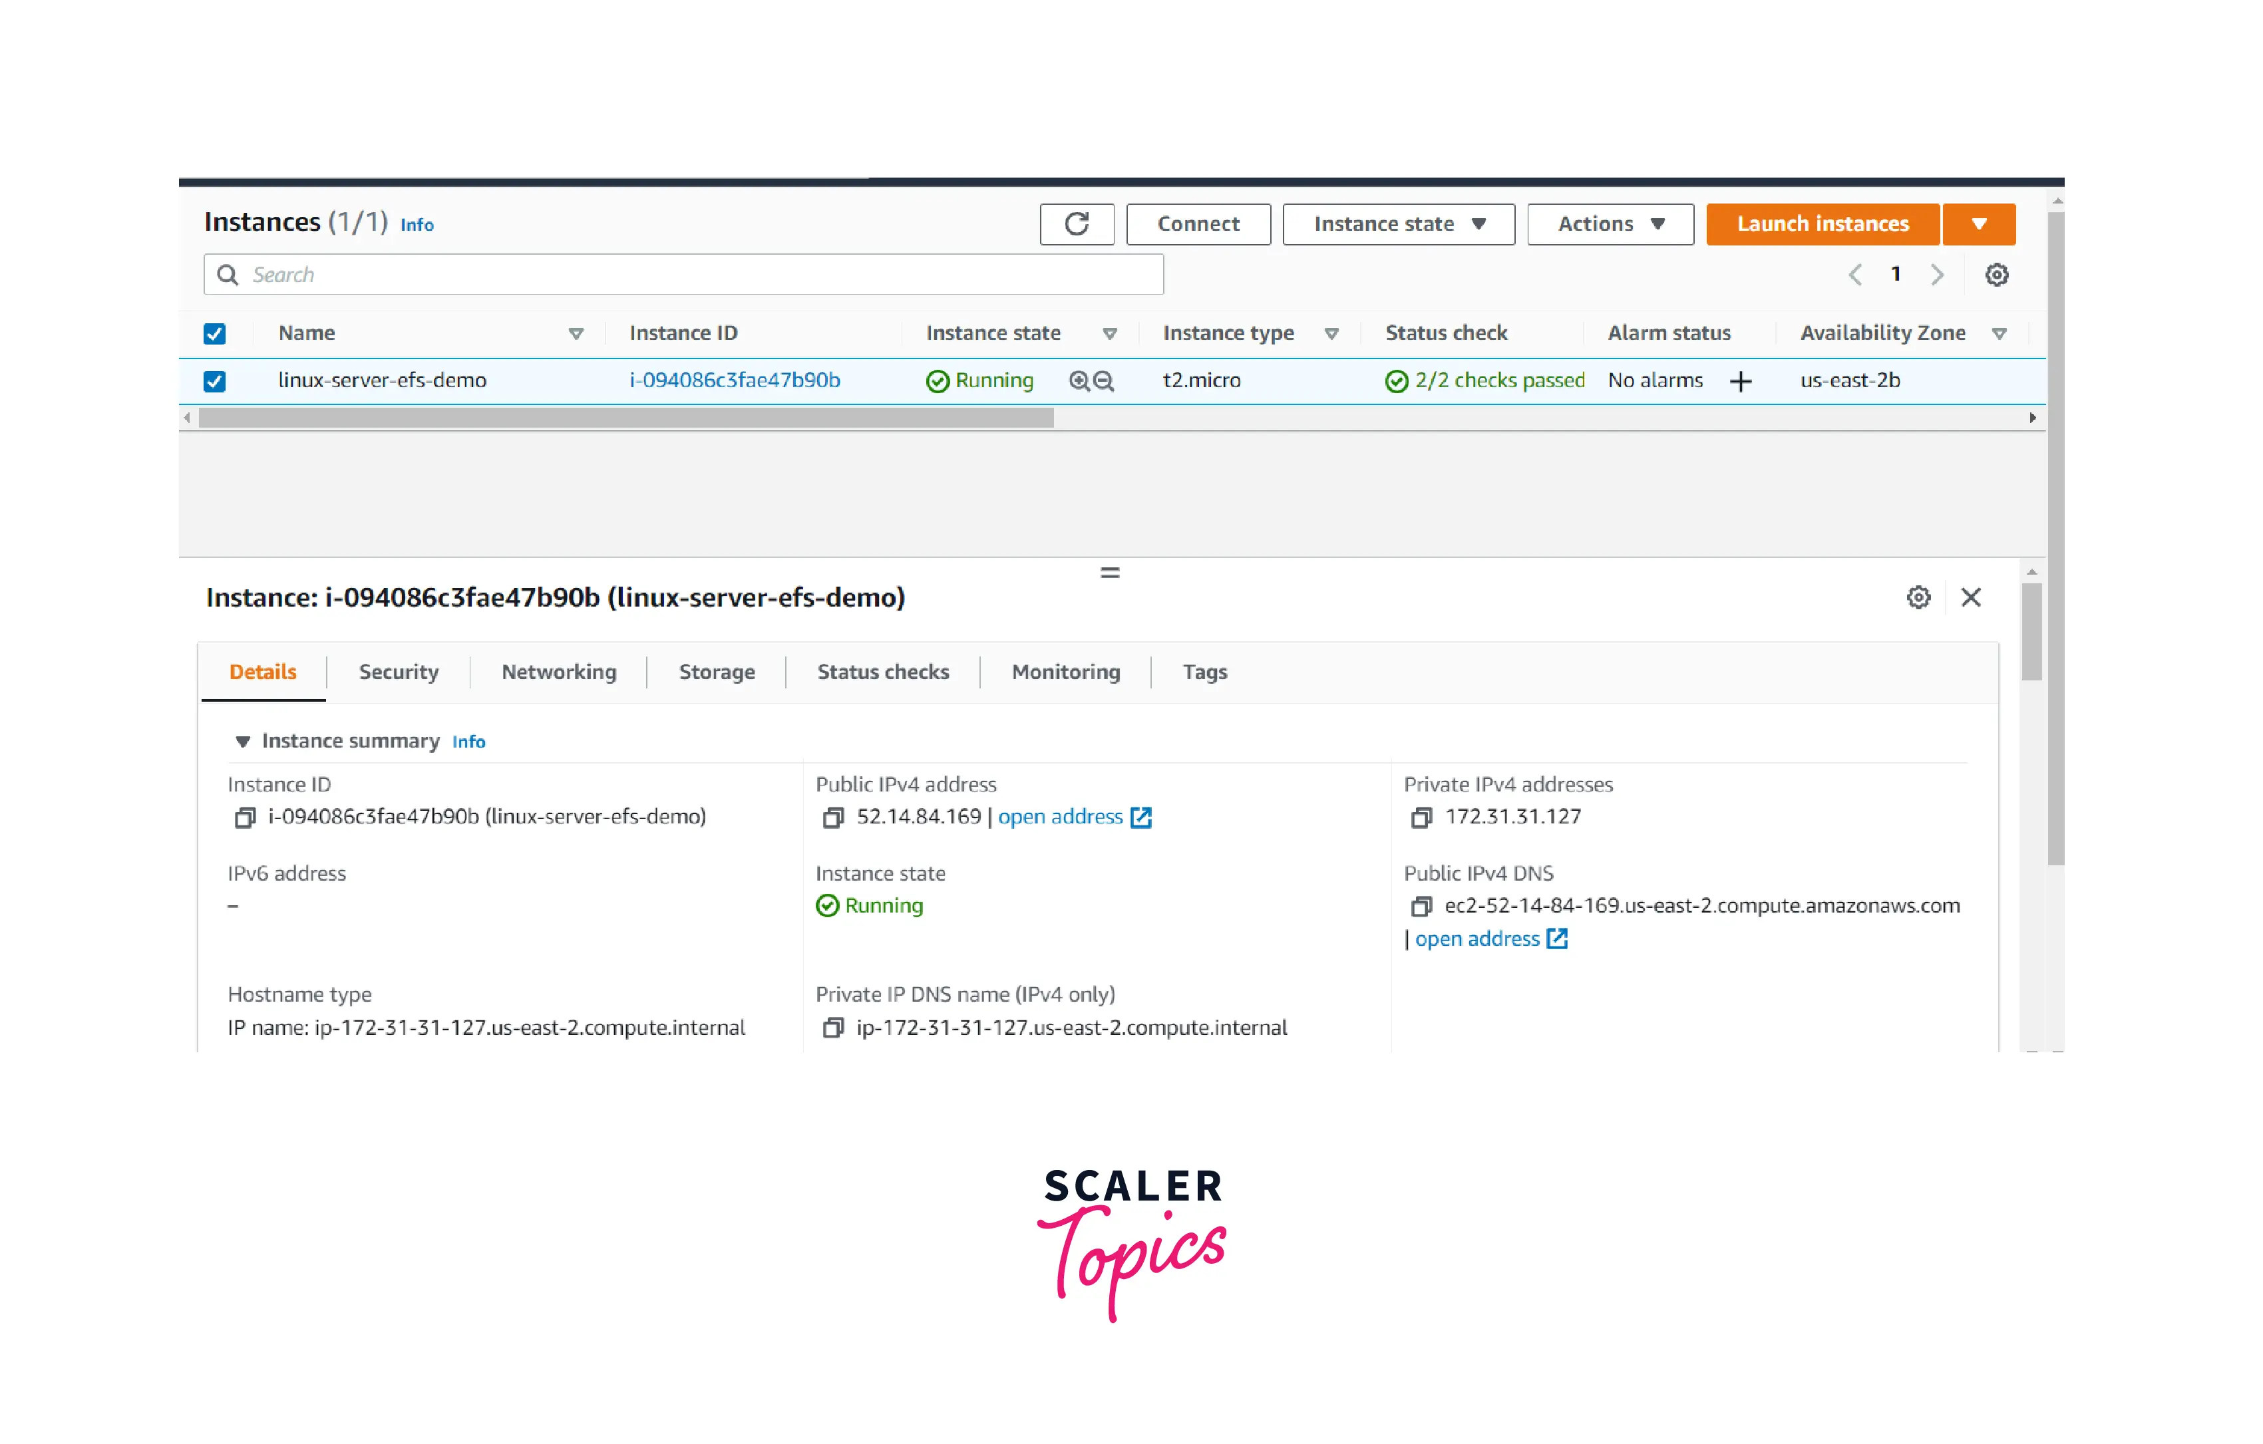Copy the Public IPv4 address 52.14.84.169
Image resolution: width=2263 pixels, height=1444 pixels.
832,817
